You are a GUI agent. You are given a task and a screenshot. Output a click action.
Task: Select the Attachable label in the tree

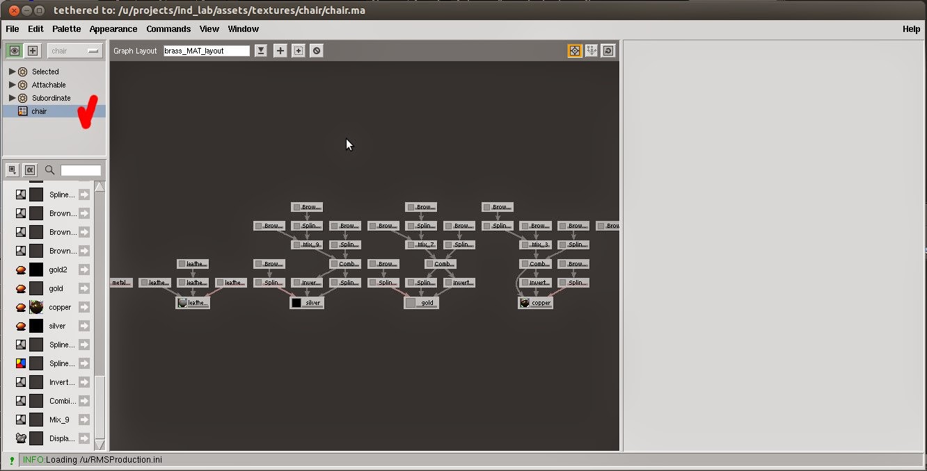49,85
